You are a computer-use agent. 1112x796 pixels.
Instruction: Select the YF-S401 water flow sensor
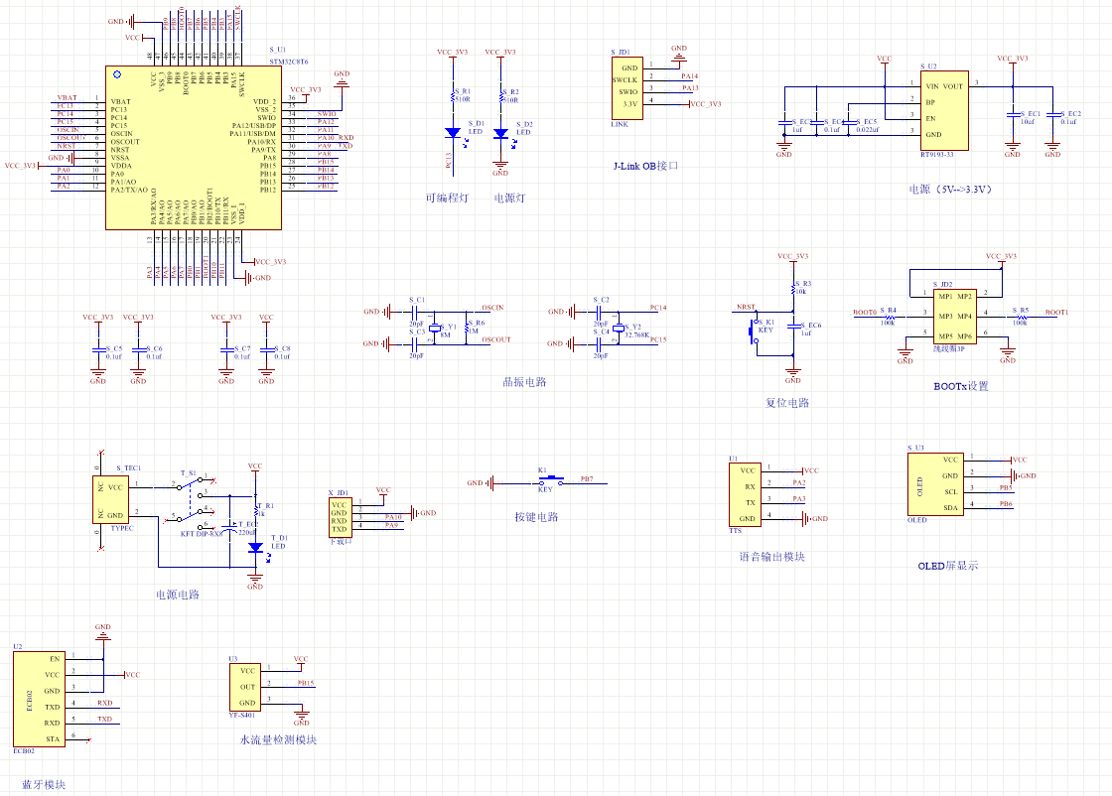pyautogui.click(x=245, y=687)
